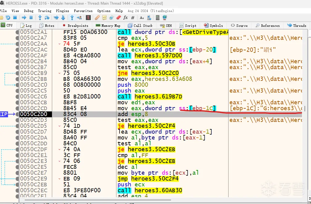This screenshot has width=311, height=204.
Task: Open the Patches bandage icon
Action: click(x=97, y=18)
